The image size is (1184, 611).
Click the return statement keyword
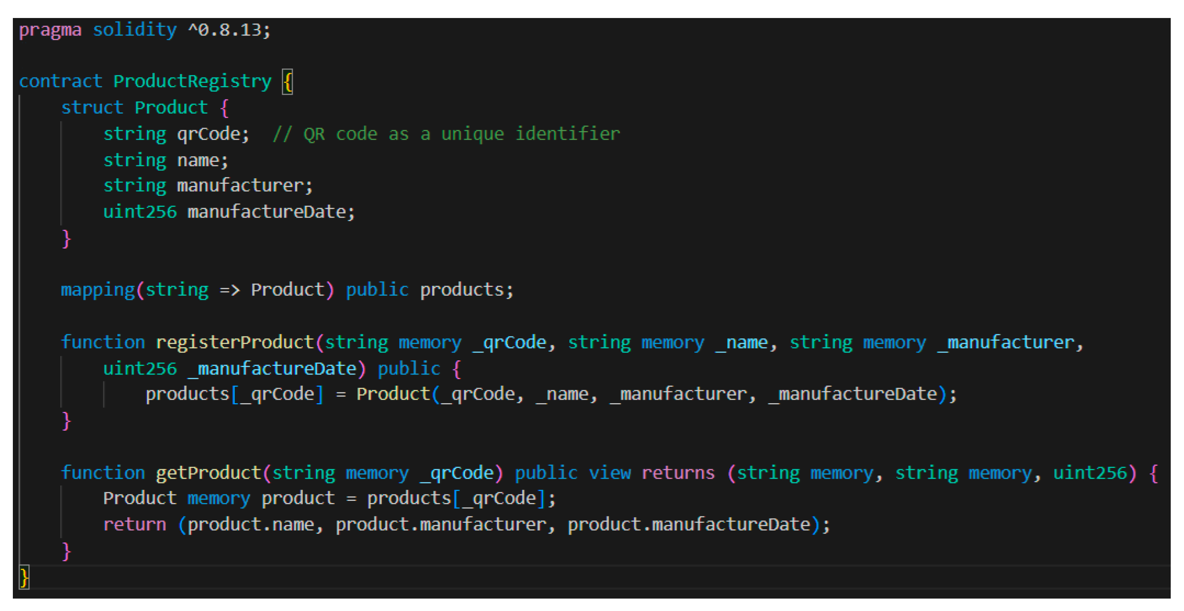point(134,525)
